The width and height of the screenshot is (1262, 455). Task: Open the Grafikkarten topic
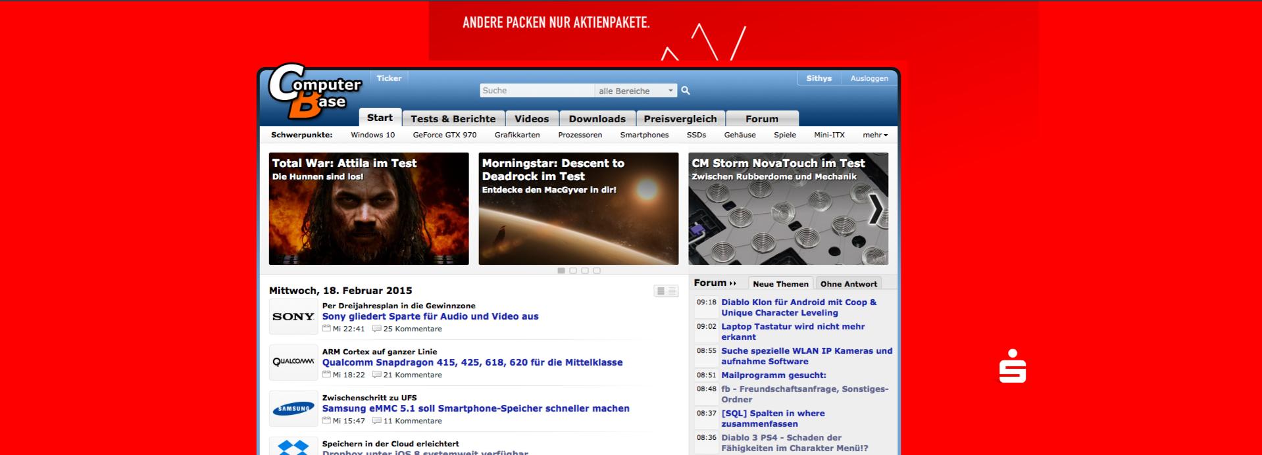pyautogui.click(x=517, y=135)
